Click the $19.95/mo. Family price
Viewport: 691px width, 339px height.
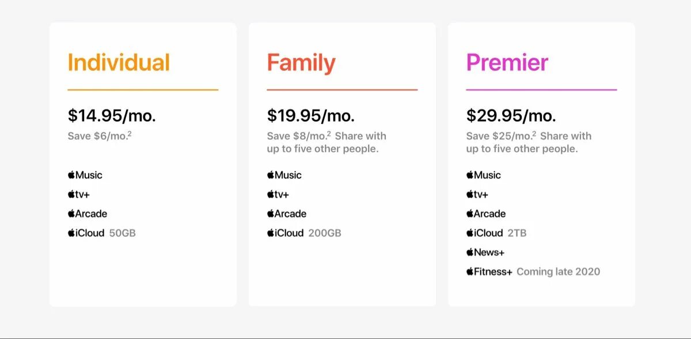coord(311,115)
